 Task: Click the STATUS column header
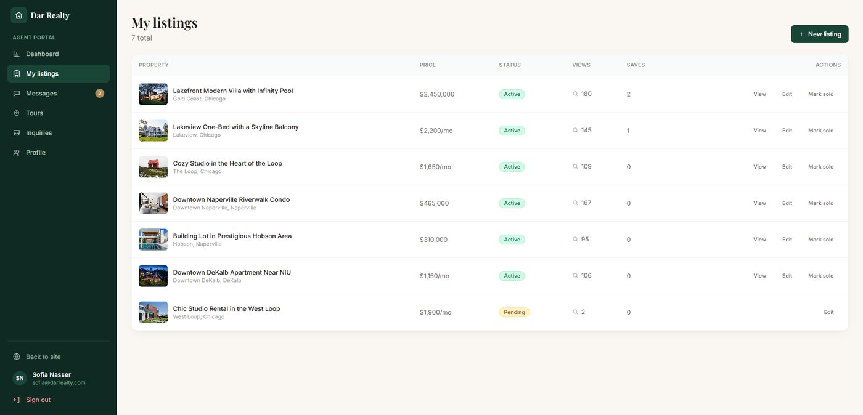tap(510, 65)
